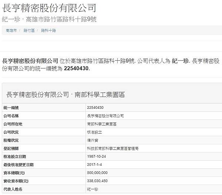The height and width of the screenshot is (195, 222).
Task: Click the bold number 22540430 in paragraph
Action: [x=76, y=68]
